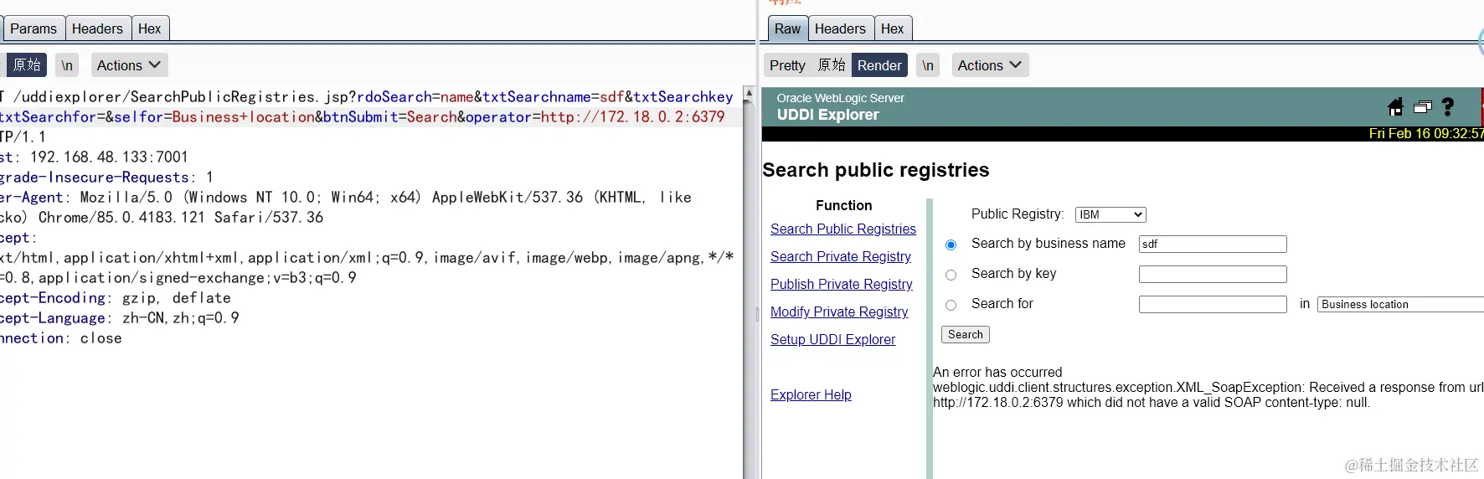
Task: Open the question mark help icon
Action: (1448, 107)
